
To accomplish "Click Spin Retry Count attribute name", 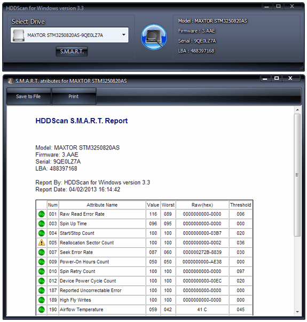I will [77, 271].
